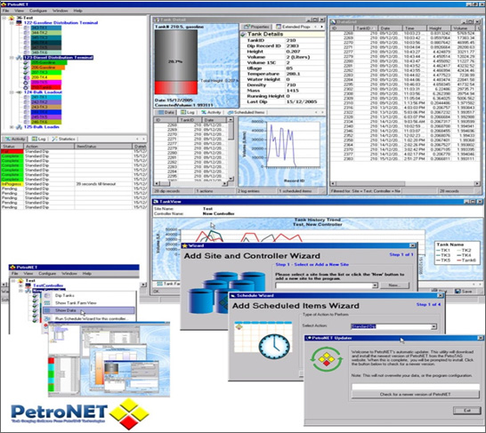Click Exit button in PetroNET Updater
Screen dimensions: 486x433
pyautogui.click(x=466, y=411)
